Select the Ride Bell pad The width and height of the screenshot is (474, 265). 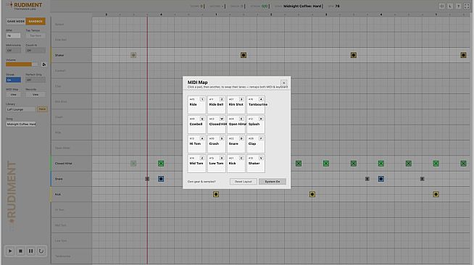click(x=217, y=105)
